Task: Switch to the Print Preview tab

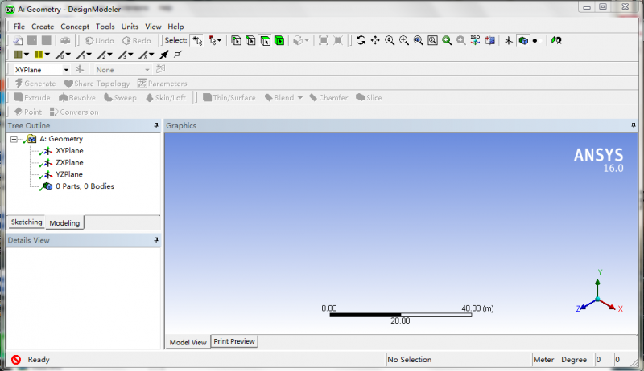Action: (x=234, y=341)
